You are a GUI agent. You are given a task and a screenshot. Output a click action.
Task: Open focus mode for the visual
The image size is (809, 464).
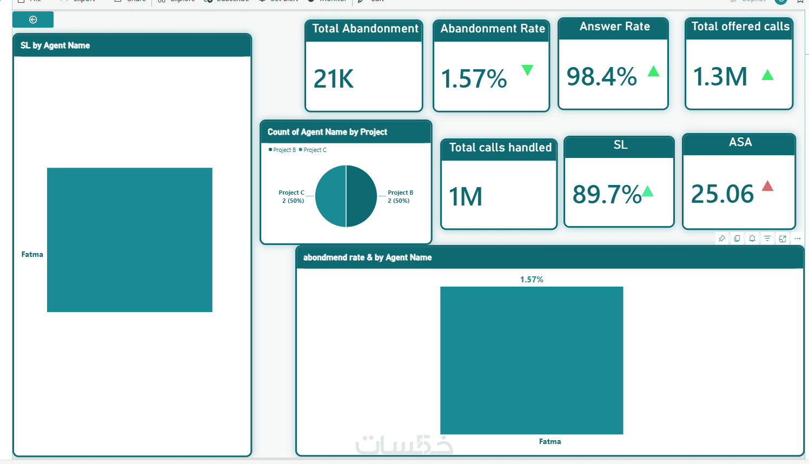click(x=783, y=238)
